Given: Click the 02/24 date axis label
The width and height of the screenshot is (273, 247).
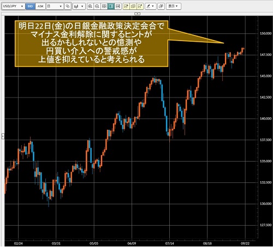Looking at the screenshot, I should [x=18, y=244].
